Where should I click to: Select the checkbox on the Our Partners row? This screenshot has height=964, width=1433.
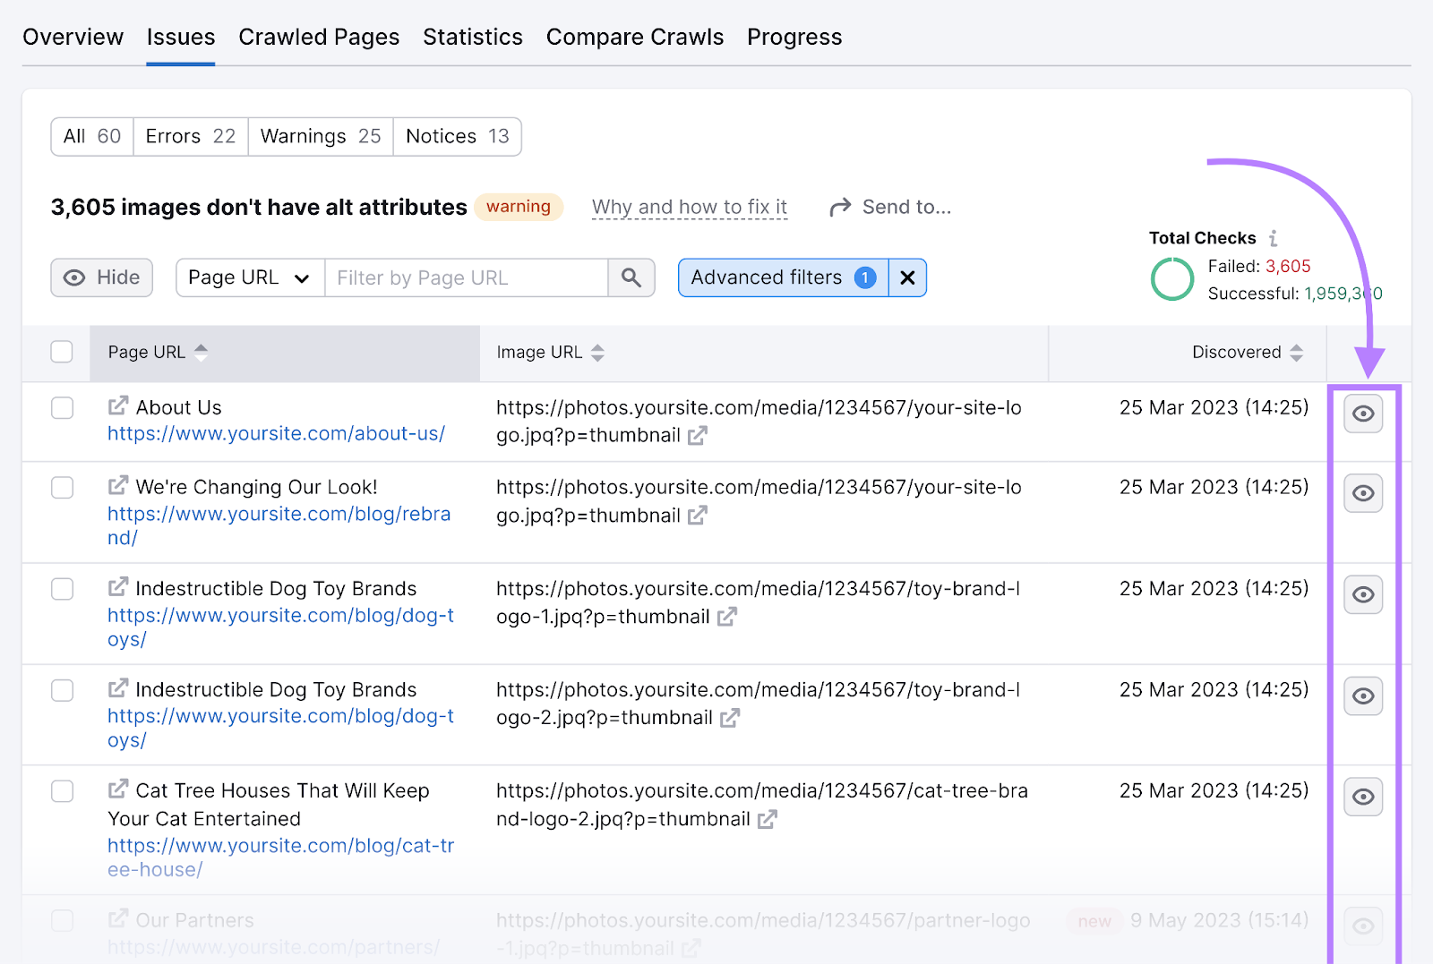[62, 918]
